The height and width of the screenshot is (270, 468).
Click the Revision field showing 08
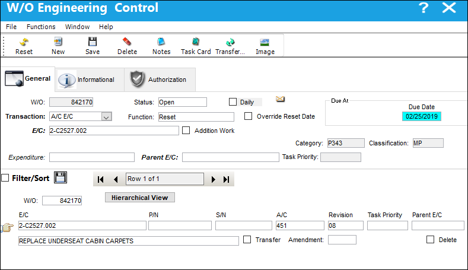tap(346, 225)
